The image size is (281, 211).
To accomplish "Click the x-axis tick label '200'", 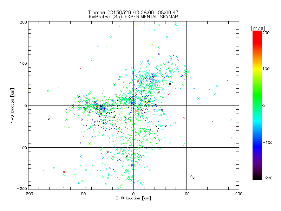I will [x=239, y=194].
